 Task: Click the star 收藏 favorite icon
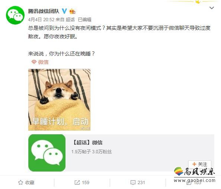pos(20,183)
